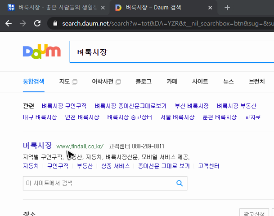Close the first 벼룩시장 tab
This screenshot has width=274, height=216.
coord(103,8)
